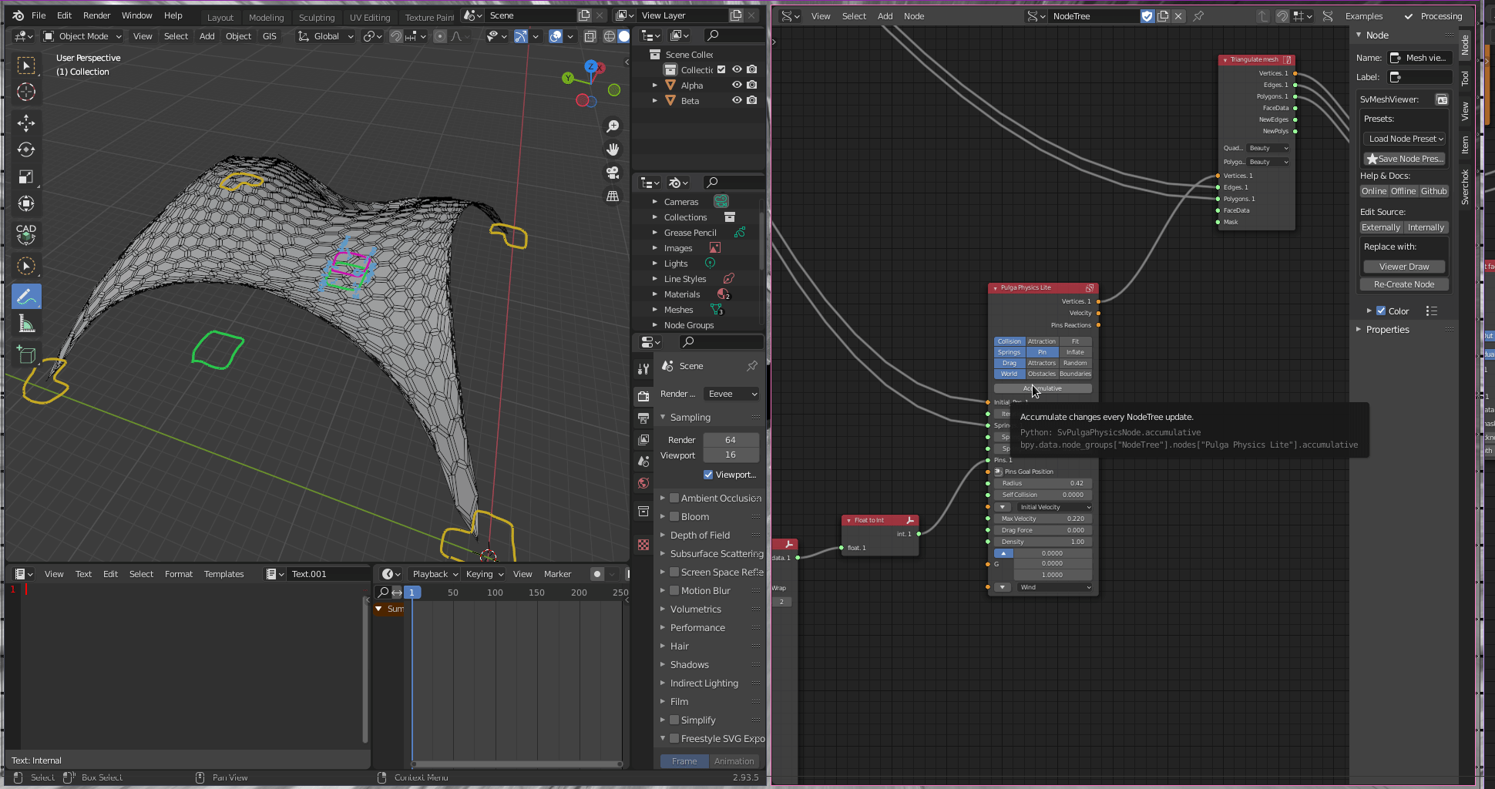Open the Output properties tab icon
This screenshot has width=1495, height=789.
click(643, 418)
